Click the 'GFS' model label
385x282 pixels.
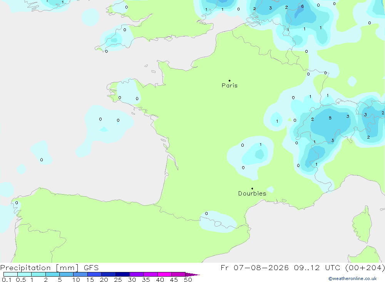pos(91,268)
